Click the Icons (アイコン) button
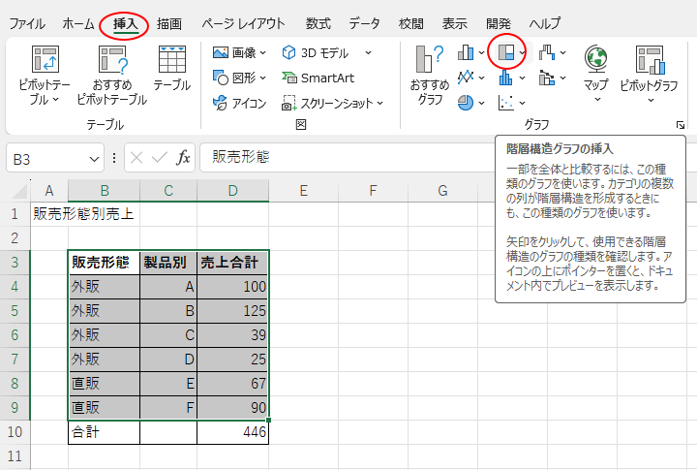 pyautogui.click(x=240, y=103)
